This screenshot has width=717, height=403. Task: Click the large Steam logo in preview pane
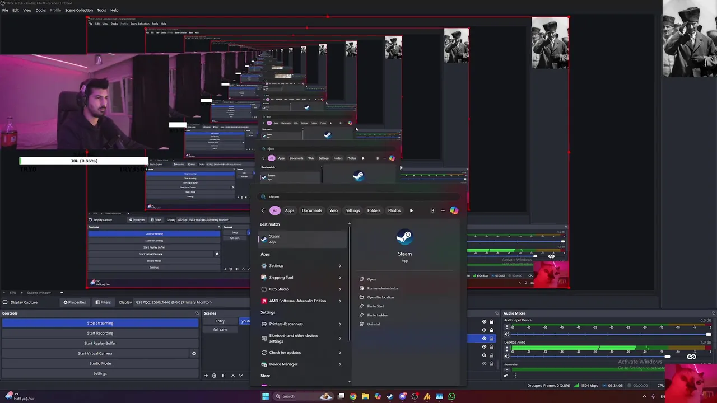[404, 237]
